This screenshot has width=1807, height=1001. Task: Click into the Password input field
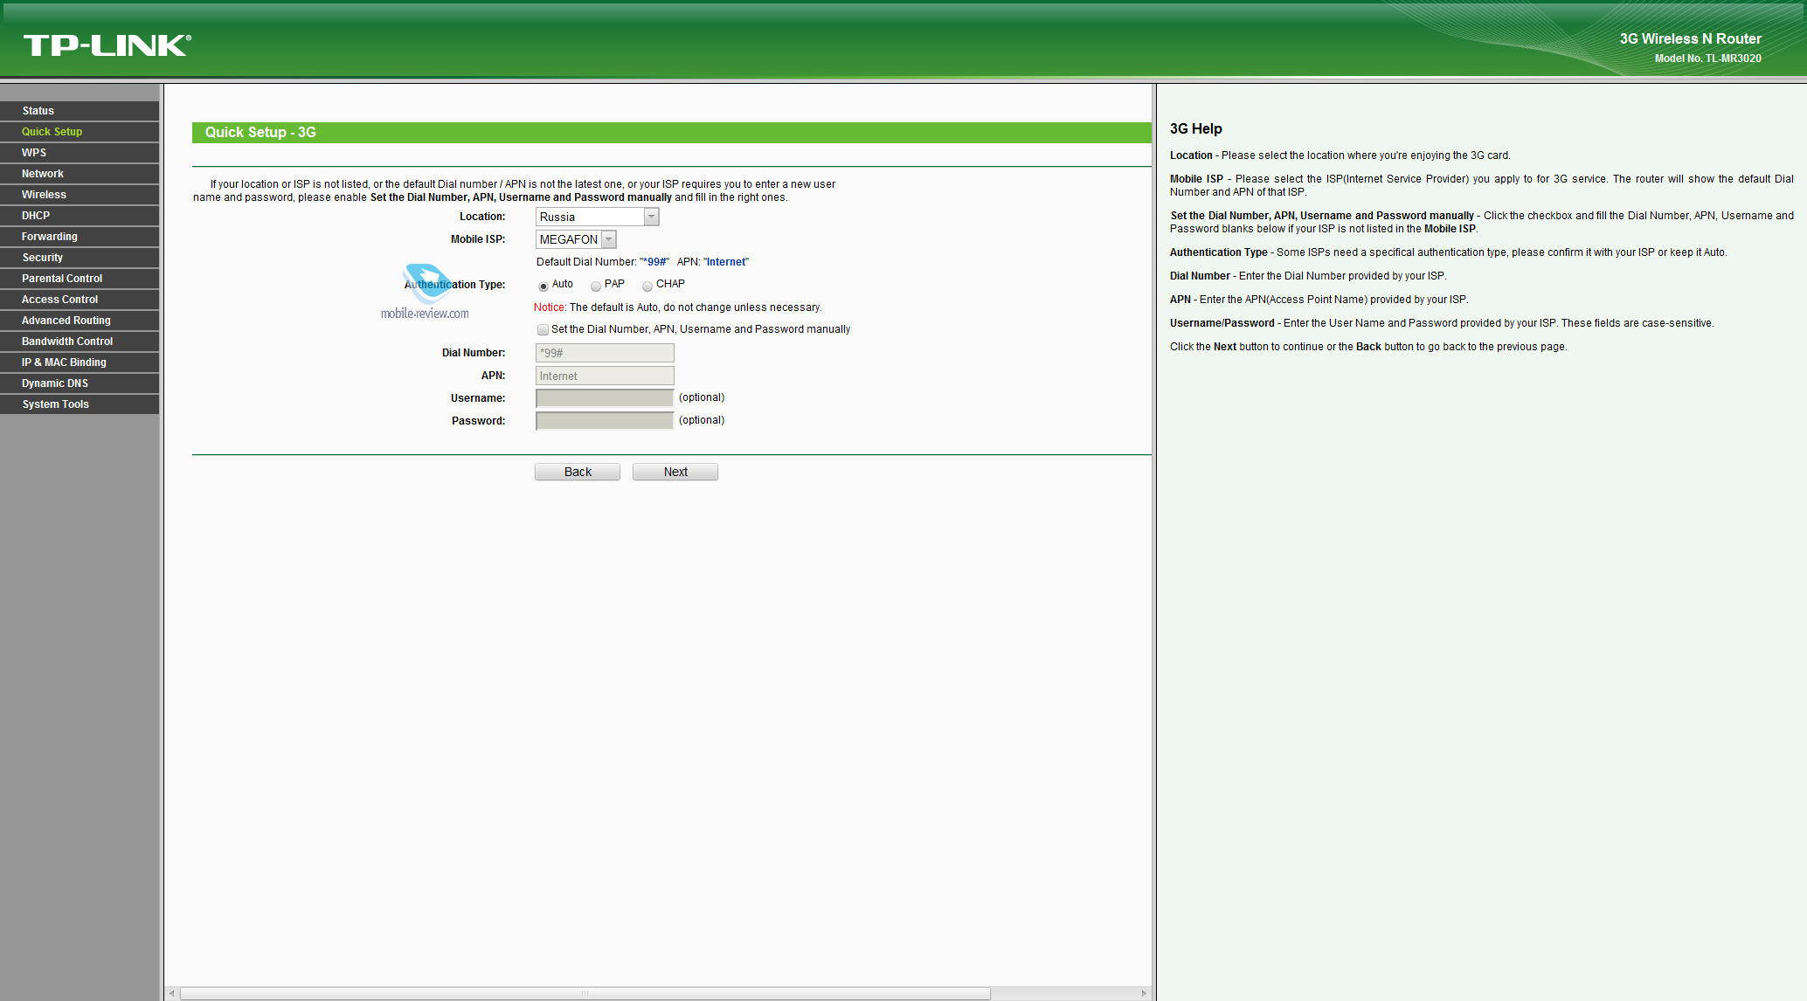coord(605,421)
